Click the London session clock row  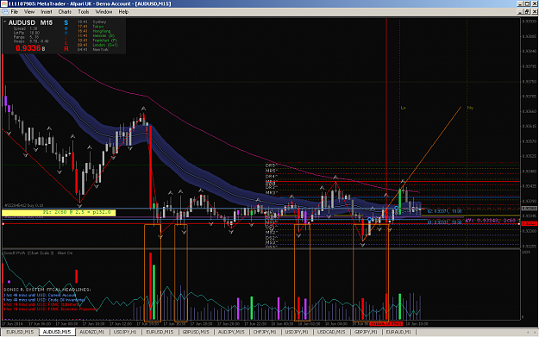click(x=98, y=45)
